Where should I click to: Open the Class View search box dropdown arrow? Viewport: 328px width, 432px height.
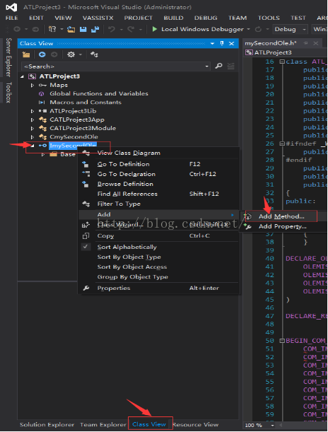(206, 66)
